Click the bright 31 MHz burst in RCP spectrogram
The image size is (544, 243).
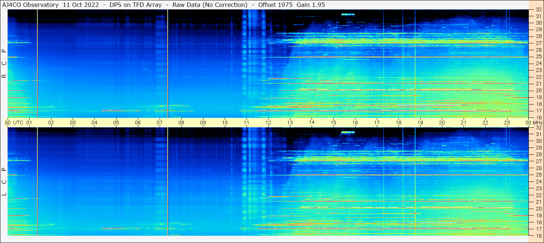[348, 14]
